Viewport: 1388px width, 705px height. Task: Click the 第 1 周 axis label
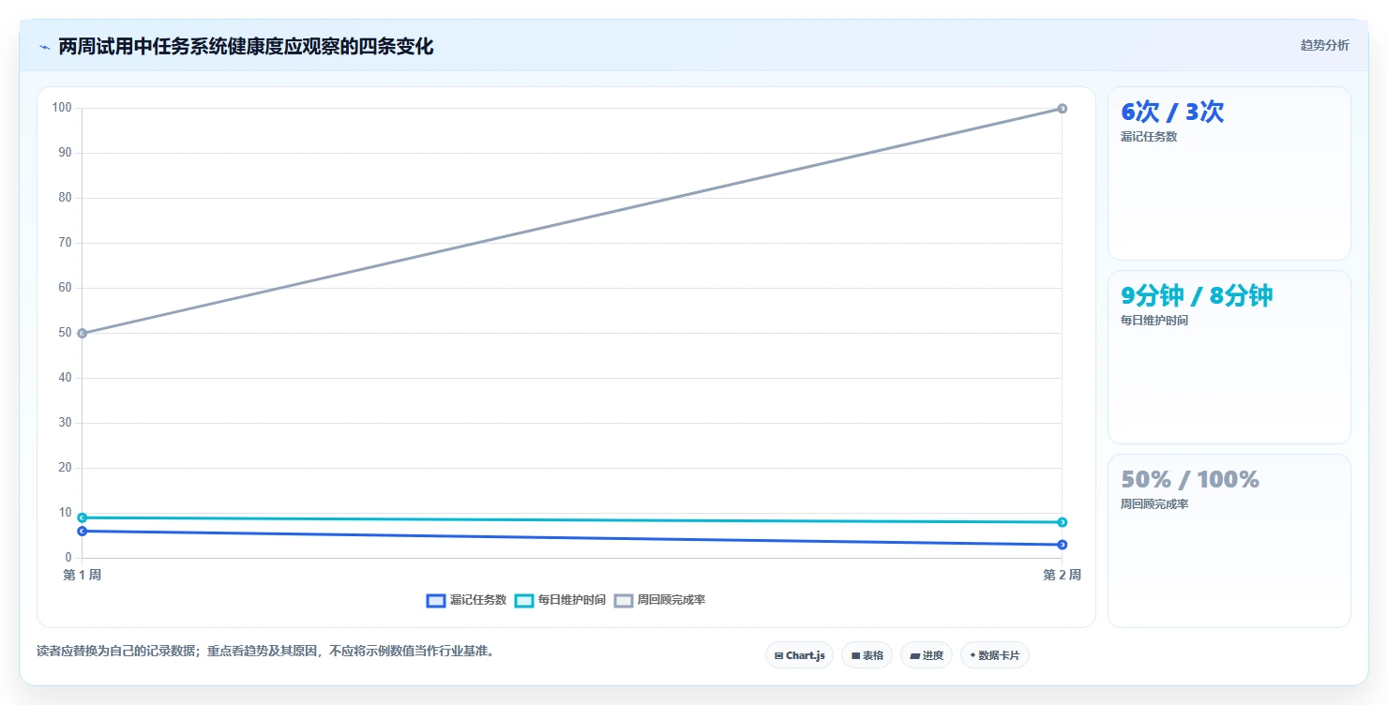[x=83, y=575]
